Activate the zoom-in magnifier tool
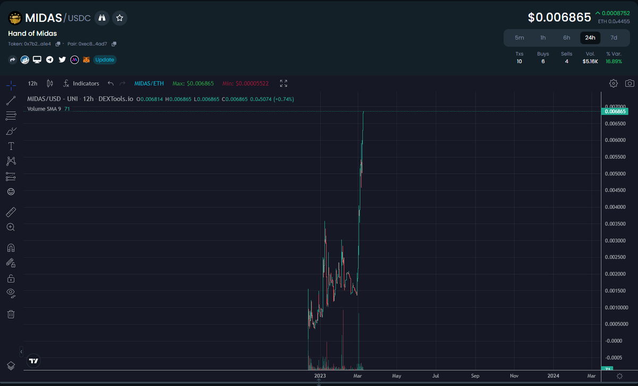638x386 pixels. click(11, 227)
